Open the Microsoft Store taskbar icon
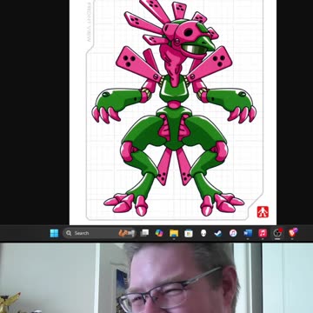The height and width of the screenshot is (313, 313). pyautogui.click(x=189, y=233)
